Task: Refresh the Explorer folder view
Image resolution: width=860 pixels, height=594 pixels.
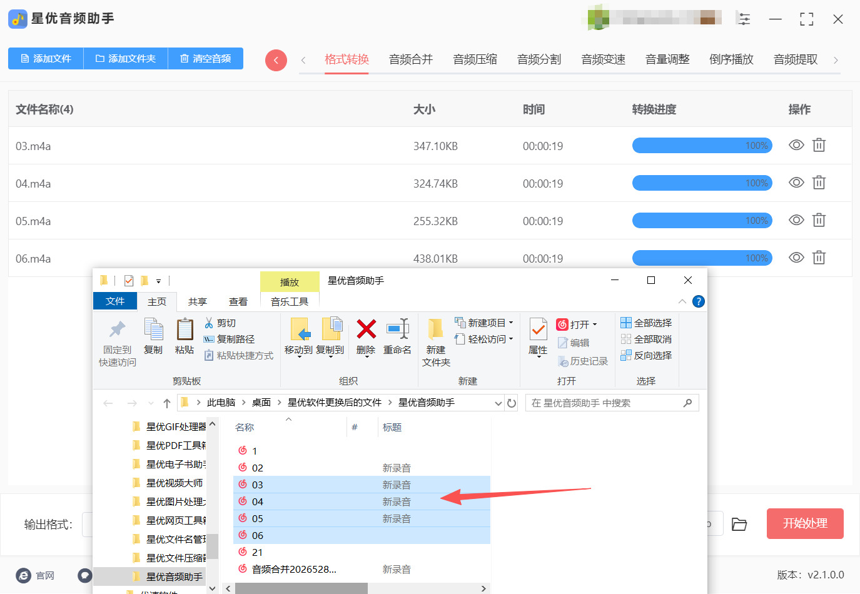Action: point(512,403)
